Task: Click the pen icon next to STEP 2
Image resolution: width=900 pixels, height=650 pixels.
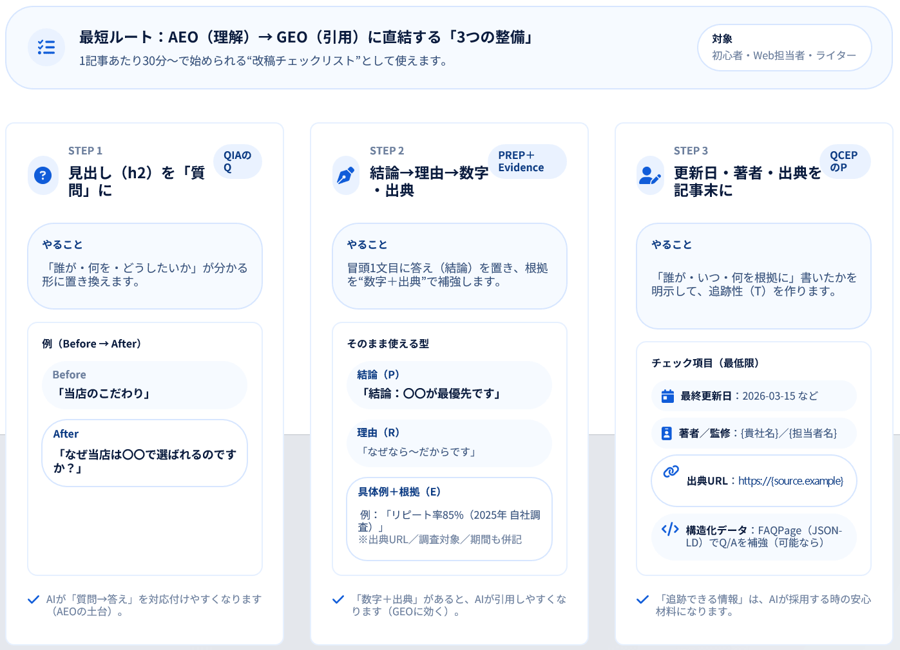Action: click(345, 175)
